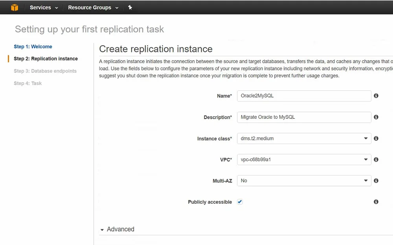
Task: Open the Resource Groups menu
Action: pyautogui.click(x=93, y=7)
